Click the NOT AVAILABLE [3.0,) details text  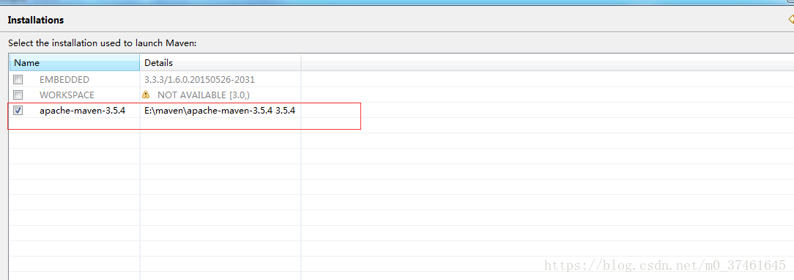[x=204, y=95]
